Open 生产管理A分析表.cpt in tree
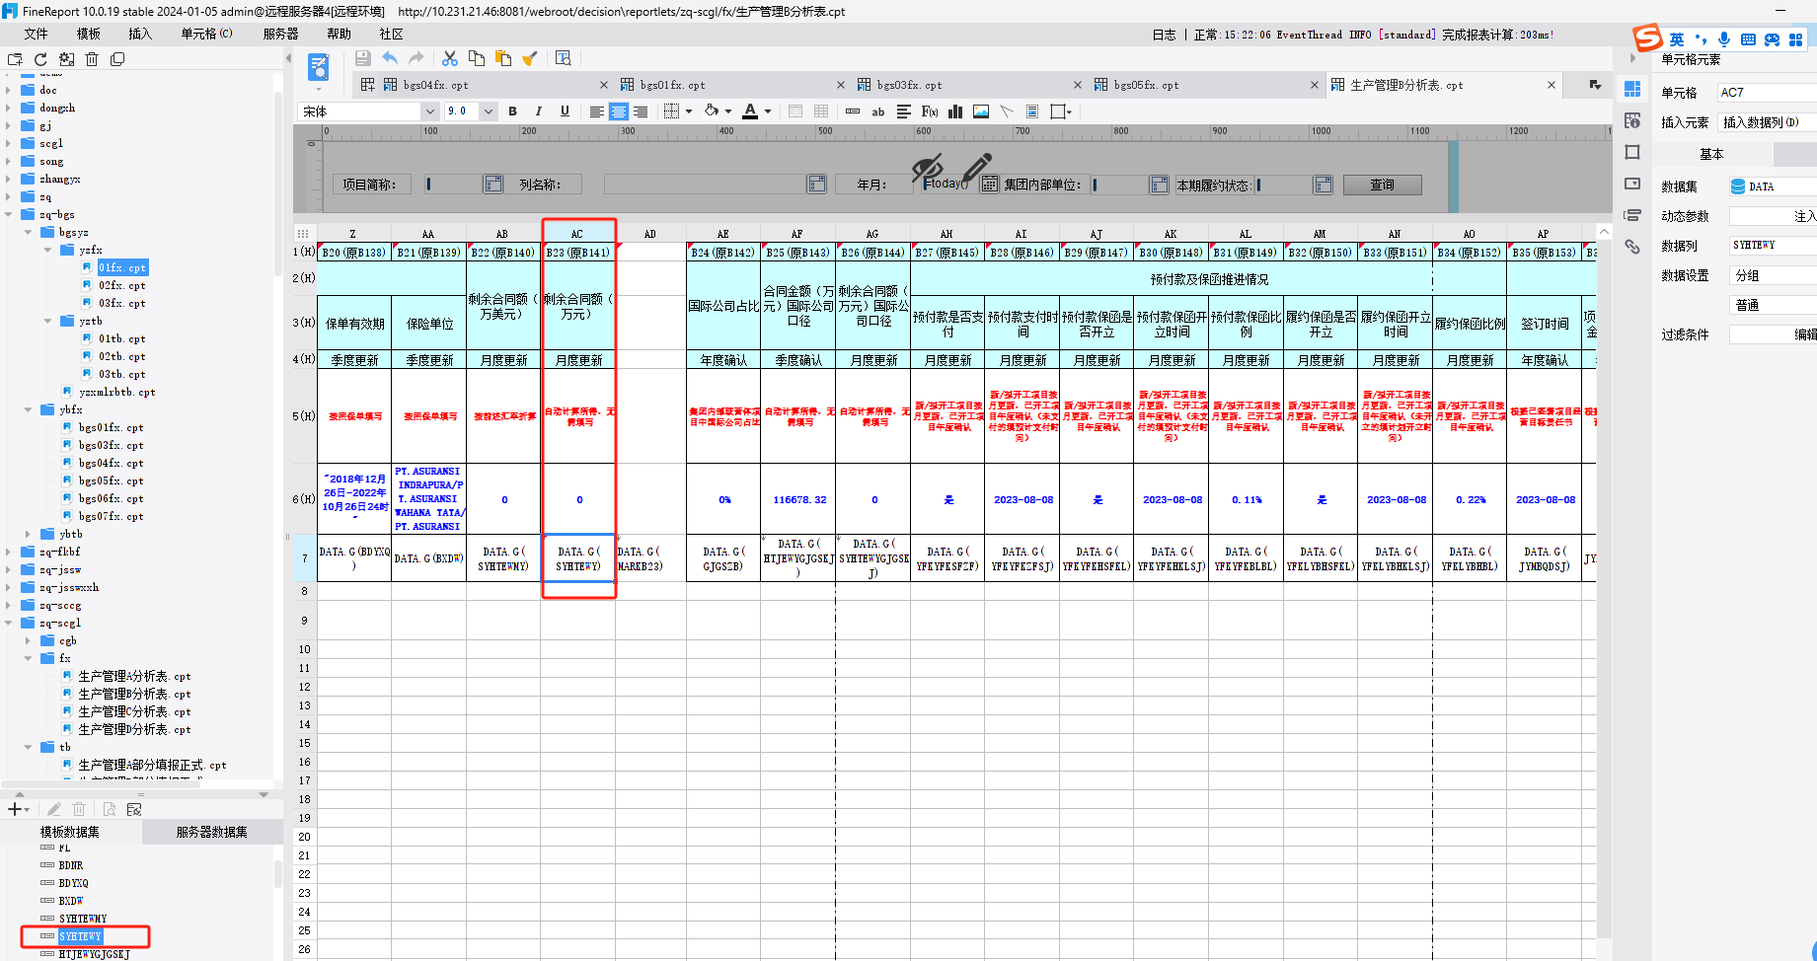The width and height of the screenshot is (1817, 961). click(134, 676)
